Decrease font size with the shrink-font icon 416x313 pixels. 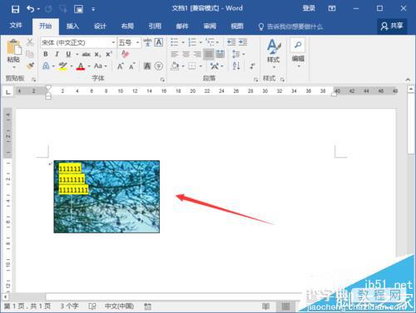tap(132, 66)
